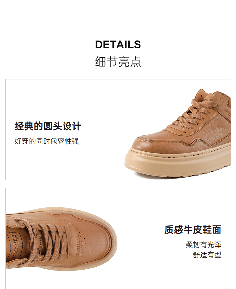Image resolution: width=236 pixels, height=289 pixels.
Task: Click the C.BANNER logo label on tongue
Action: pyautogui.click(x=14, y=245)
